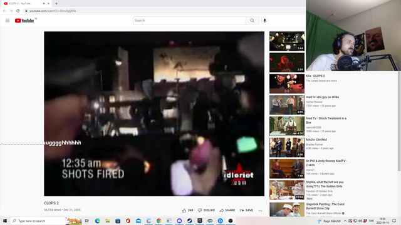Save the video to a playlist
The width and height of the screenshot is (401, 225).
point(246,210)
